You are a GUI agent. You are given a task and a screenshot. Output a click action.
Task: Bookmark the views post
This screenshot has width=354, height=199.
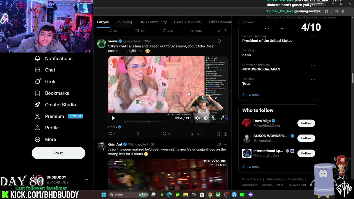(218, 134)
